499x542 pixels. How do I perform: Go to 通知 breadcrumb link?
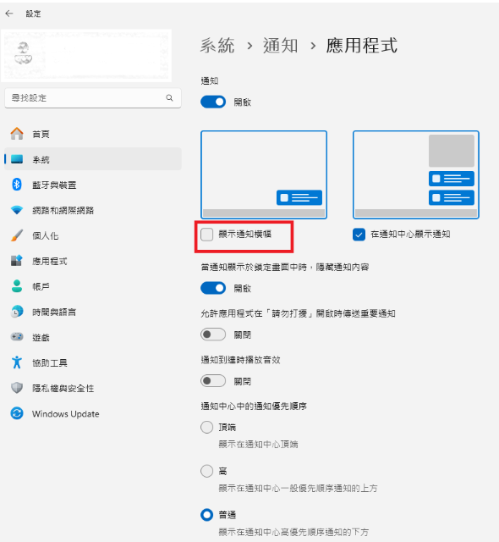pyautogui.click(x=280, y=46)
